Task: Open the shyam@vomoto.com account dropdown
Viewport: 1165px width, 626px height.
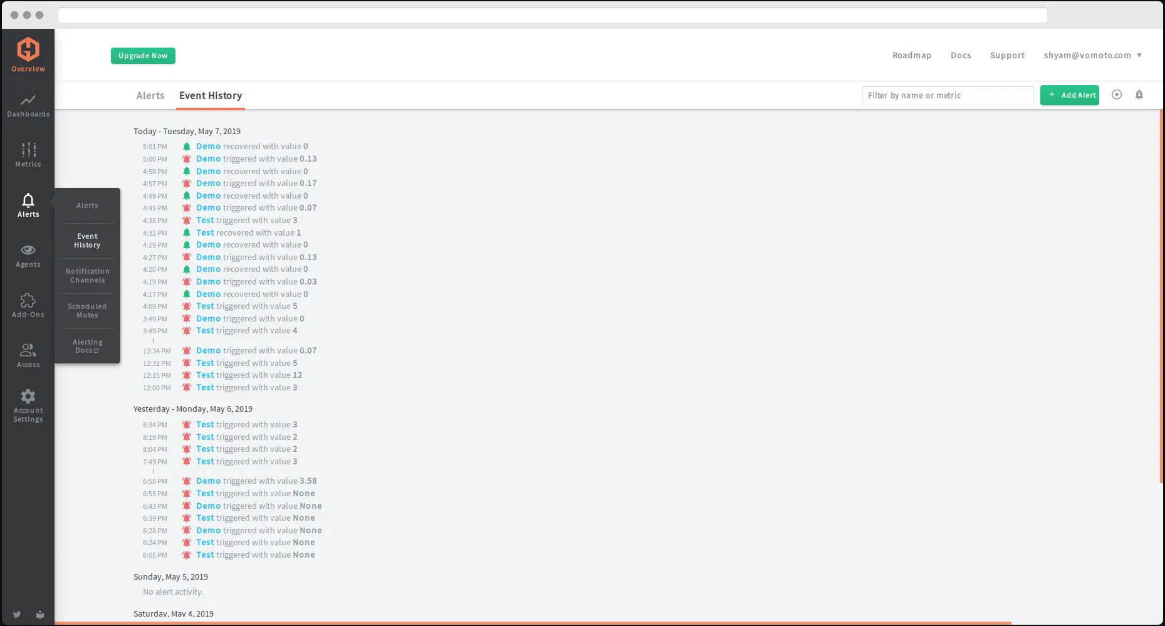Action: tap(1092, 55)
